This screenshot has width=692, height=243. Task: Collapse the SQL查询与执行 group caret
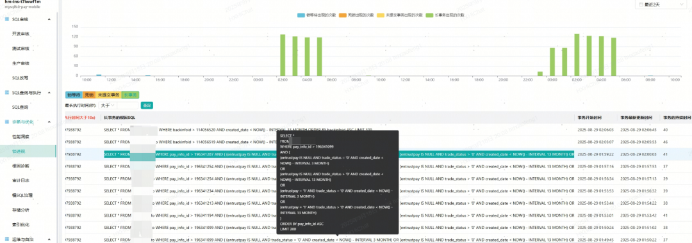pos(49,93)
